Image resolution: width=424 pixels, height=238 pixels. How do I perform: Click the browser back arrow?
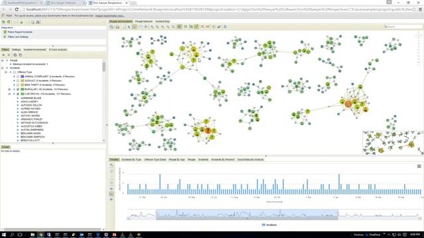3,9
